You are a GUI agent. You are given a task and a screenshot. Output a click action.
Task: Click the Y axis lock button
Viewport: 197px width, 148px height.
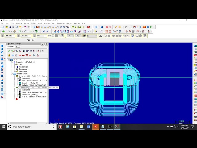[18, 36]
